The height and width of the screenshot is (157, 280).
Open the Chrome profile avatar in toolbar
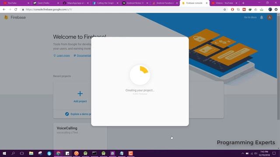point(270,10)
